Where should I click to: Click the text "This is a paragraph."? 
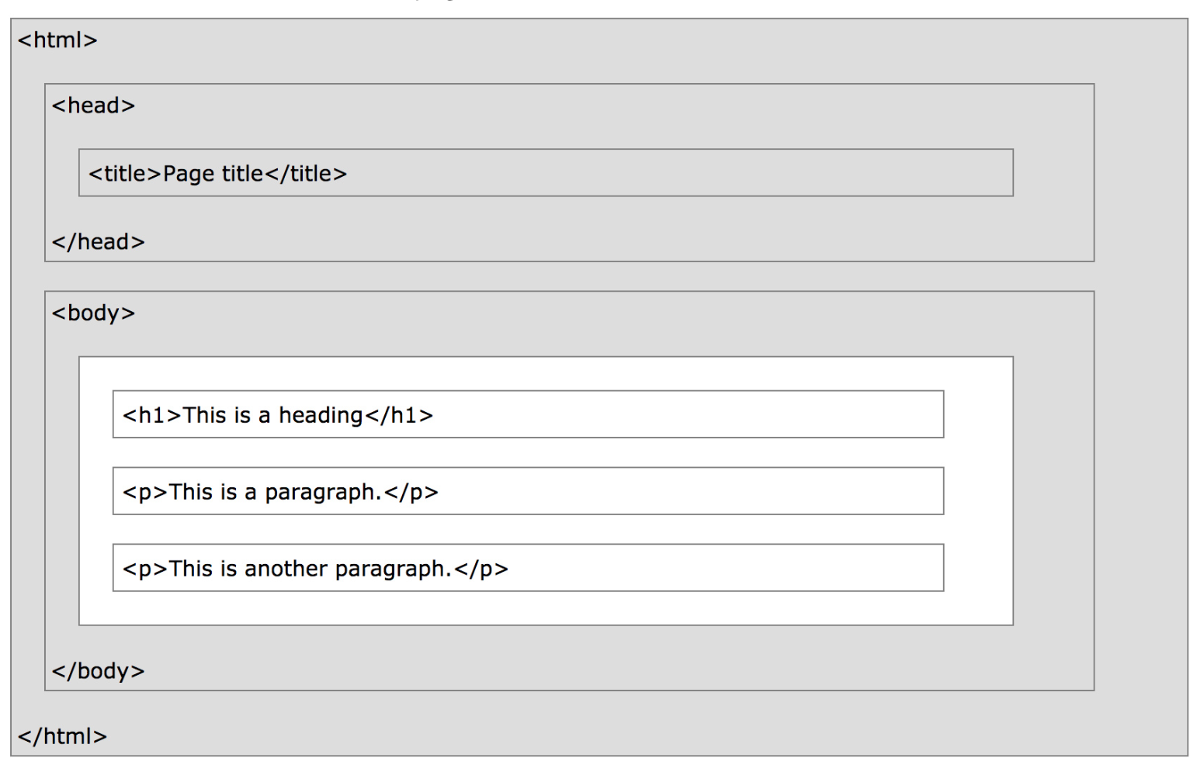pyautogui.click(x=276, y=493)
